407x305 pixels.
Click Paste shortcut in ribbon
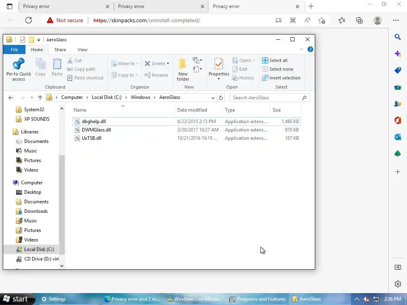(85, 78)
